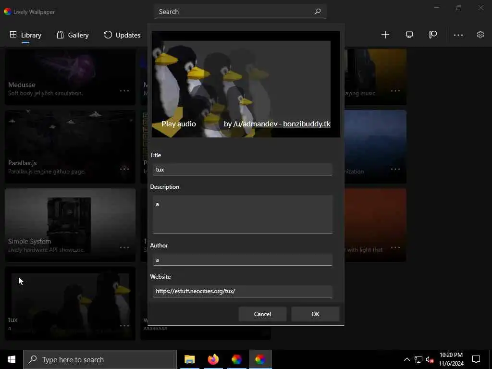Open the Parallax.js card options menu
Image resolution: width=492 pixels, height=369 pixels.
click(124, 169)
